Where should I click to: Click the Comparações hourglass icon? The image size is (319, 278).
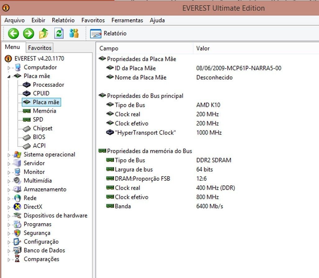coord(17,259)
